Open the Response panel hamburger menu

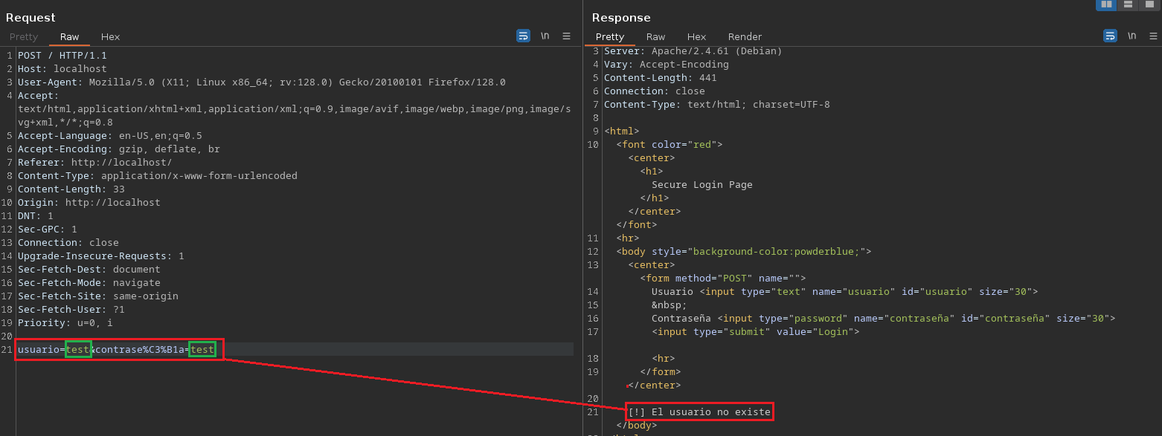point(1153,36)
